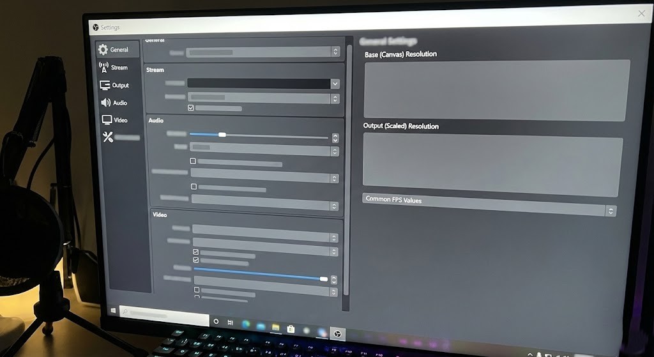This screenshot has height=357, width=654.
Task: Open the Windows Start menu
Action: pyautogui.click(x=113, y=311)
